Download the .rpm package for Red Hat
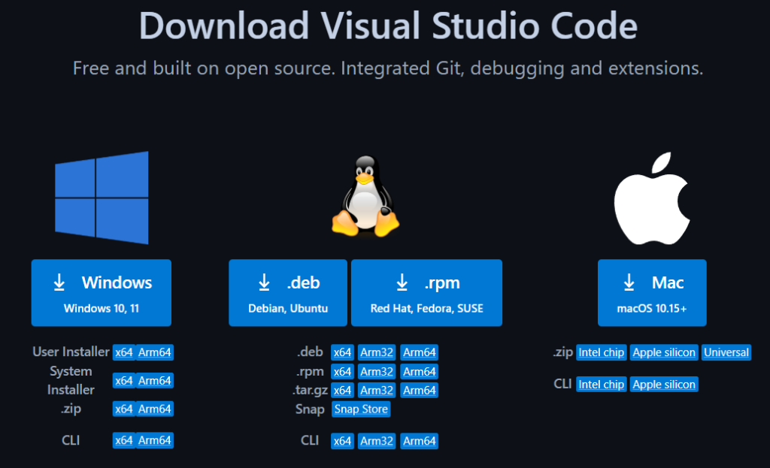 click(x=426, y=292)
